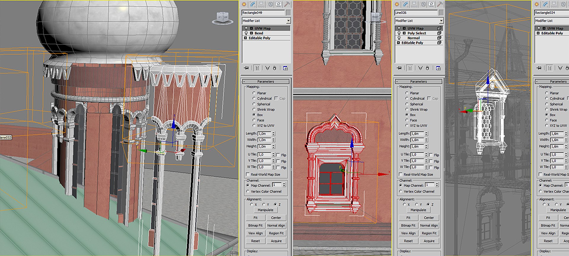Image resolution: width=569 pixels, height=256 pixels.
Task: Select Spherical mapping in Line026 panel
Action: coord(407,104)
